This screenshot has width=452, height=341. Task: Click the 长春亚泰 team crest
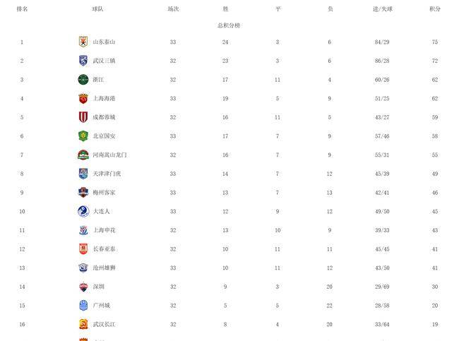coord(83,249)
